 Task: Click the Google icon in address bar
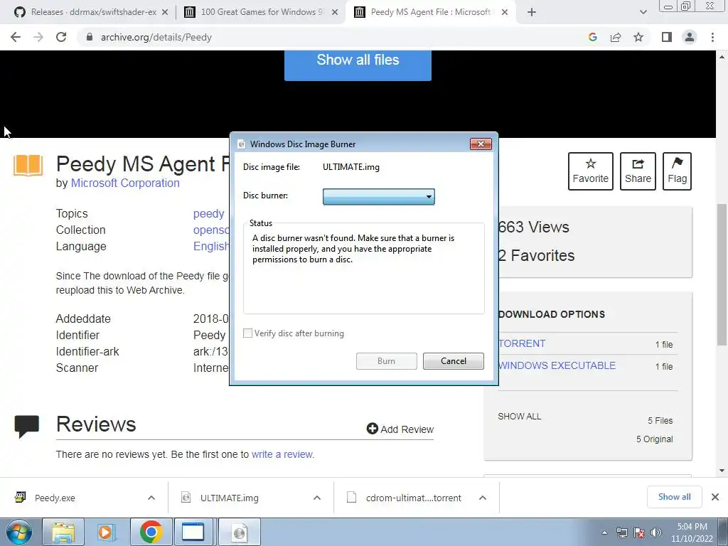[592, 37]
